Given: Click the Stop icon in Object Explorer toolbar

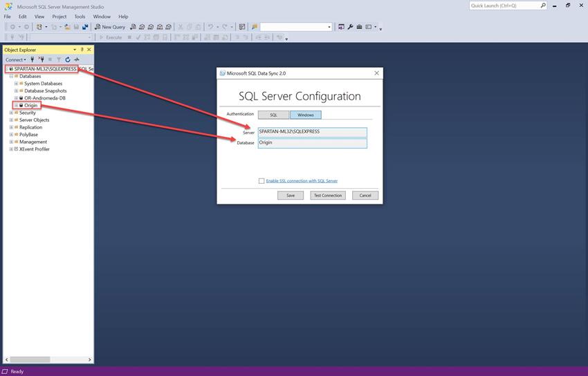Looking at the screenshot, I should pyautogui.click(x=50, y=59).
